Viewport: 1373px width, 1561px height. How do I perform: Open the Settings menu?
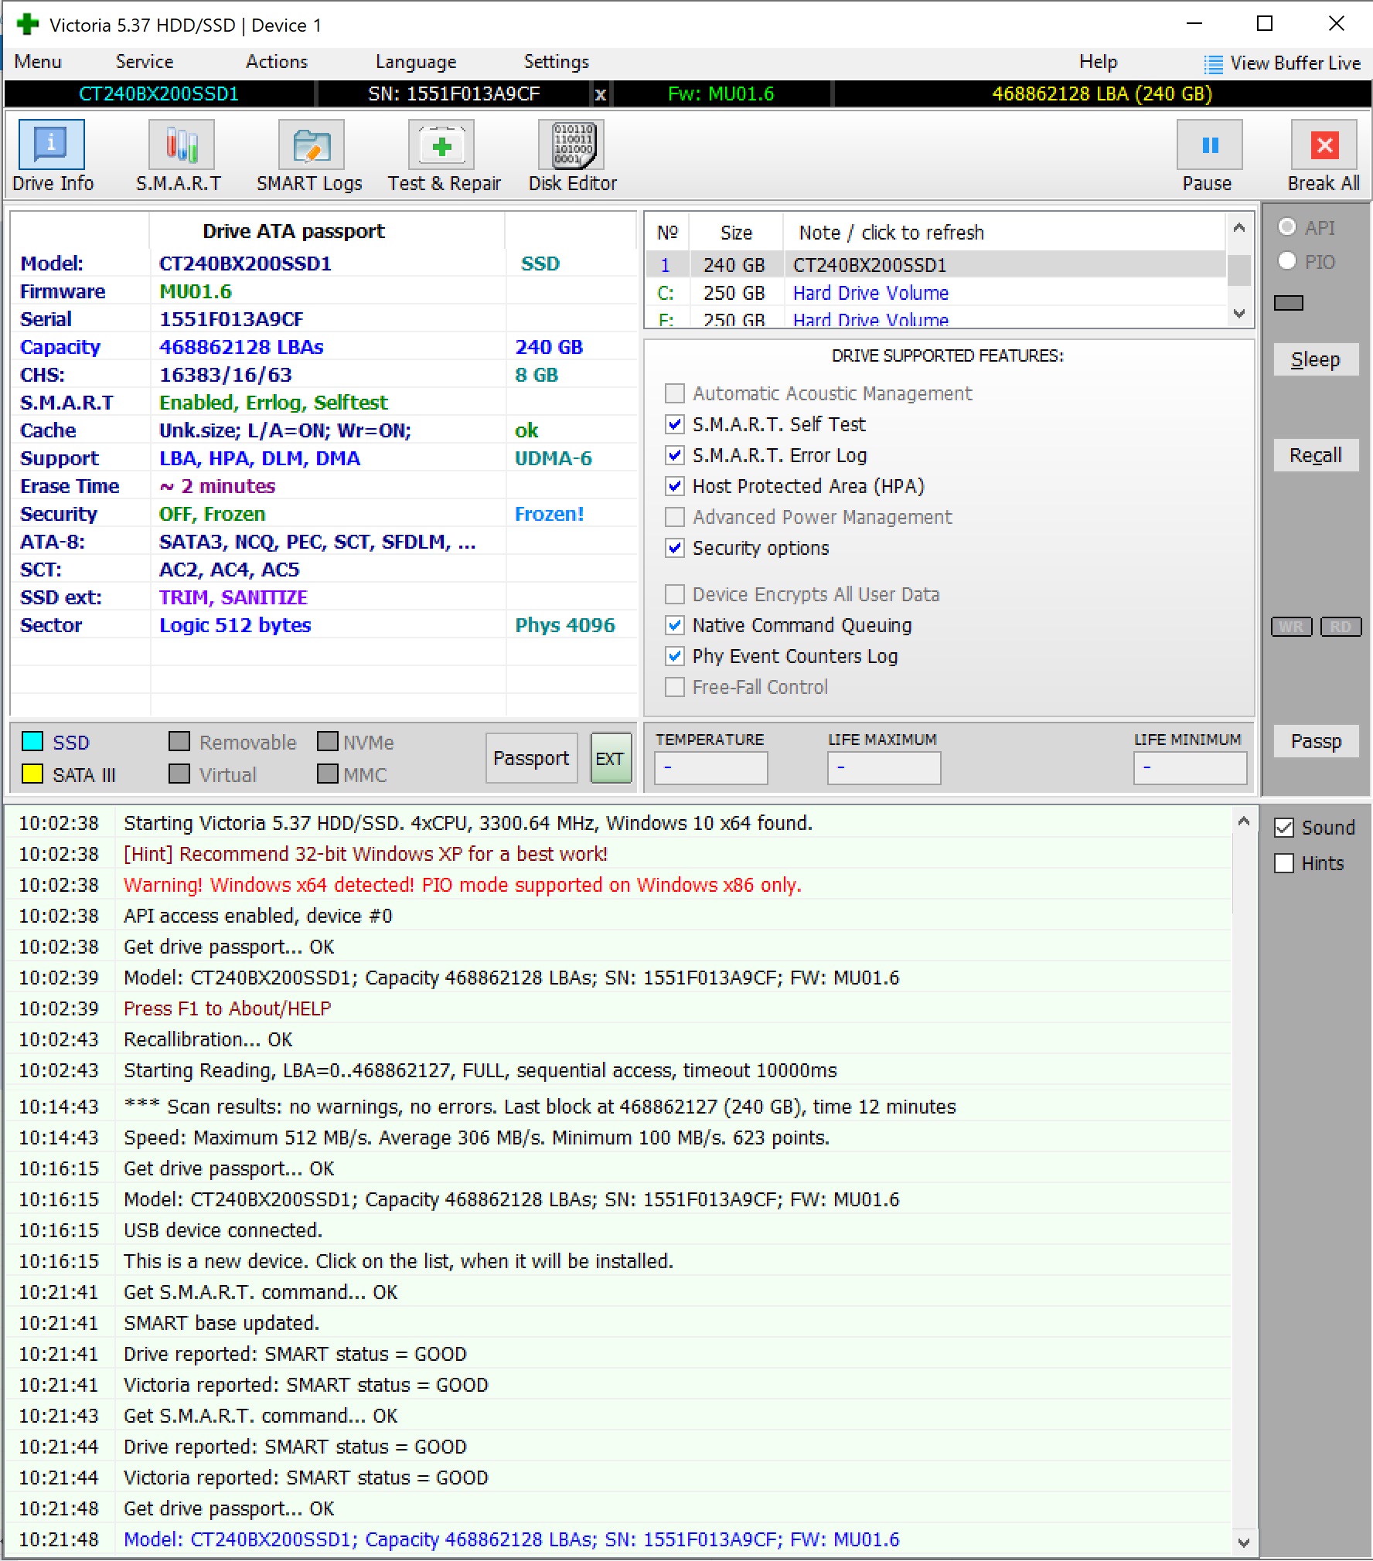point(557,62)
